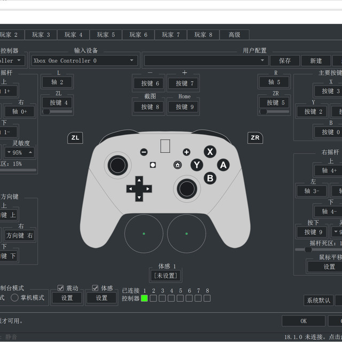Click the D-pad on controller image
The image size is (342, 342).
coord(139,189)
